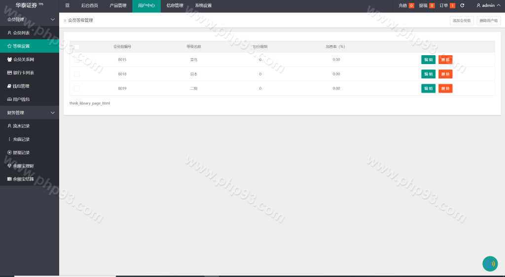
Task: Open 会员列表 from the sidebar
Action: 21,33
